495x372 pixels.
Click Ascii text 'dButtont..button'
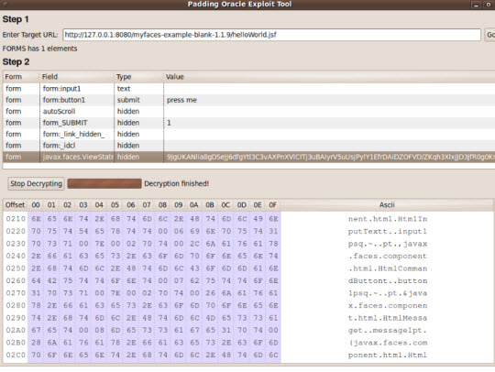pos(388,280)
